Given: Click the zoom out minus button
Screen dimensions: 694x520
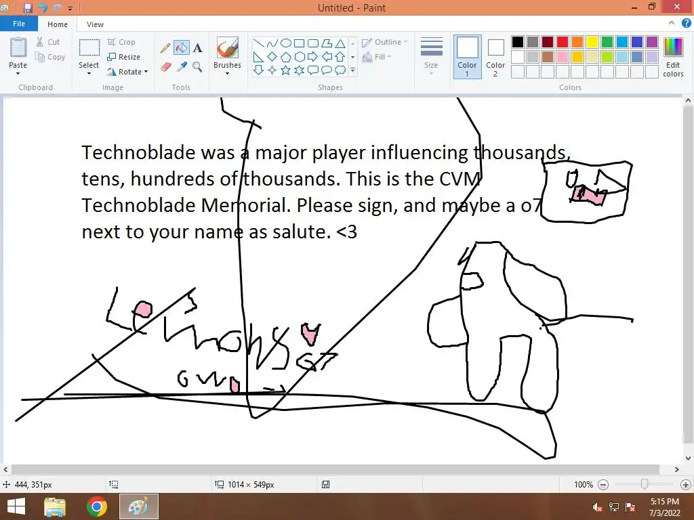Looking at the screenshot, I should pos(603,485).
